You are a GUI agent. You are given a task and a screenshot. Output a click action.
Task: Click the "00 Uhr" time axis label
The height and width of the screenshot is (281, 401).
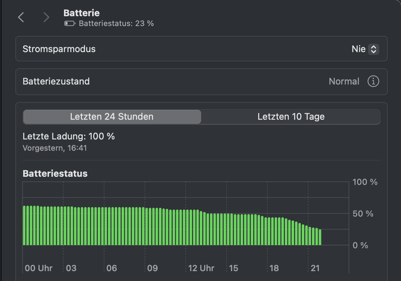tap(39, 268)
